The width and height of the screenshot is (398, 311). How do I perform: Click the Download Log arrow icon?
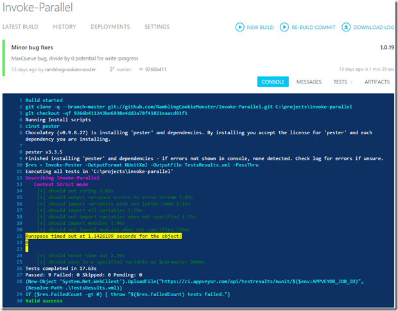tap(346, 27)
